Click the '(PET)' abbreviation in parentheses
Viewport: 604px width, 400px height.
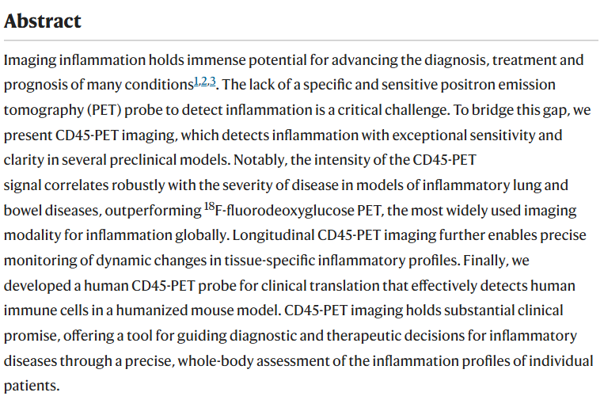pos(104,110)
